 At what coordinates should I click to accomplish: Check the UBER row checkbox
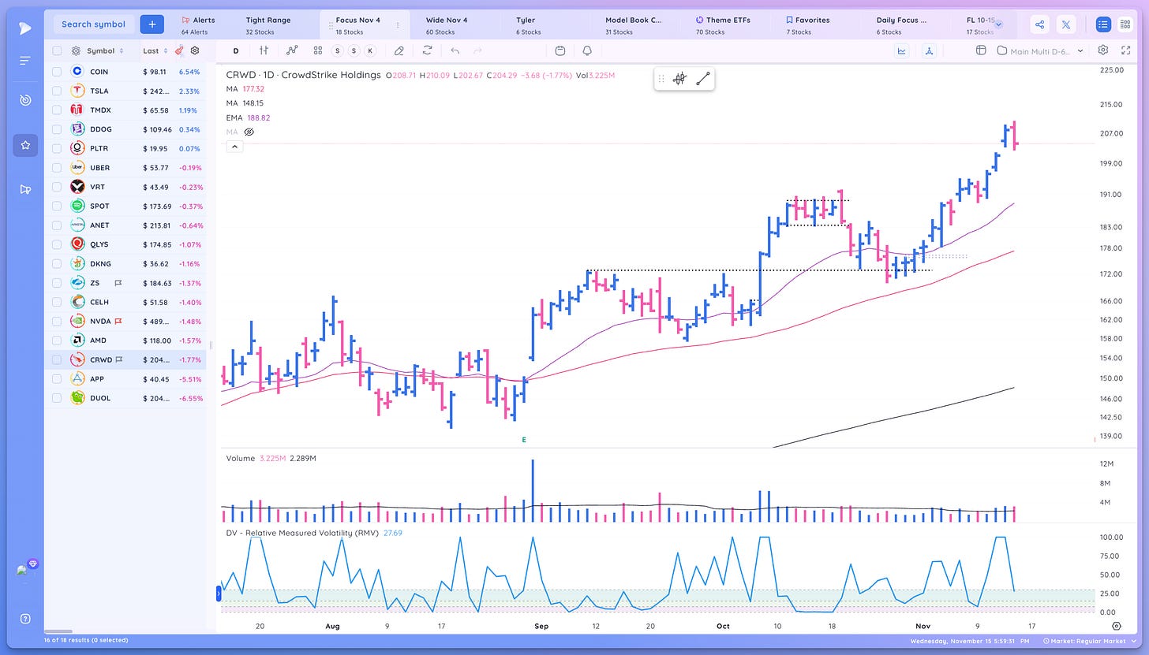coord(57,167)
